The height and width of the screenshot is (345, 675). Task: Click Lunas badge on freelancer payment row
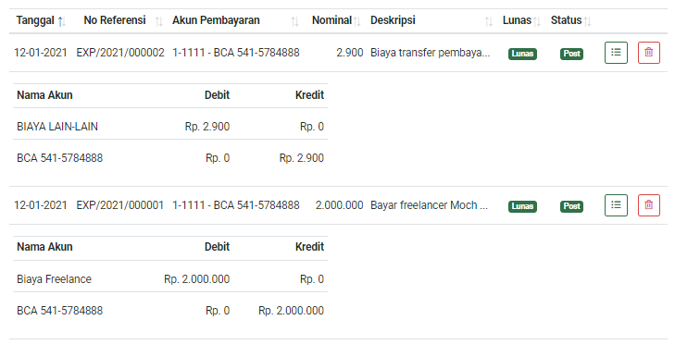tap(522, 206)
